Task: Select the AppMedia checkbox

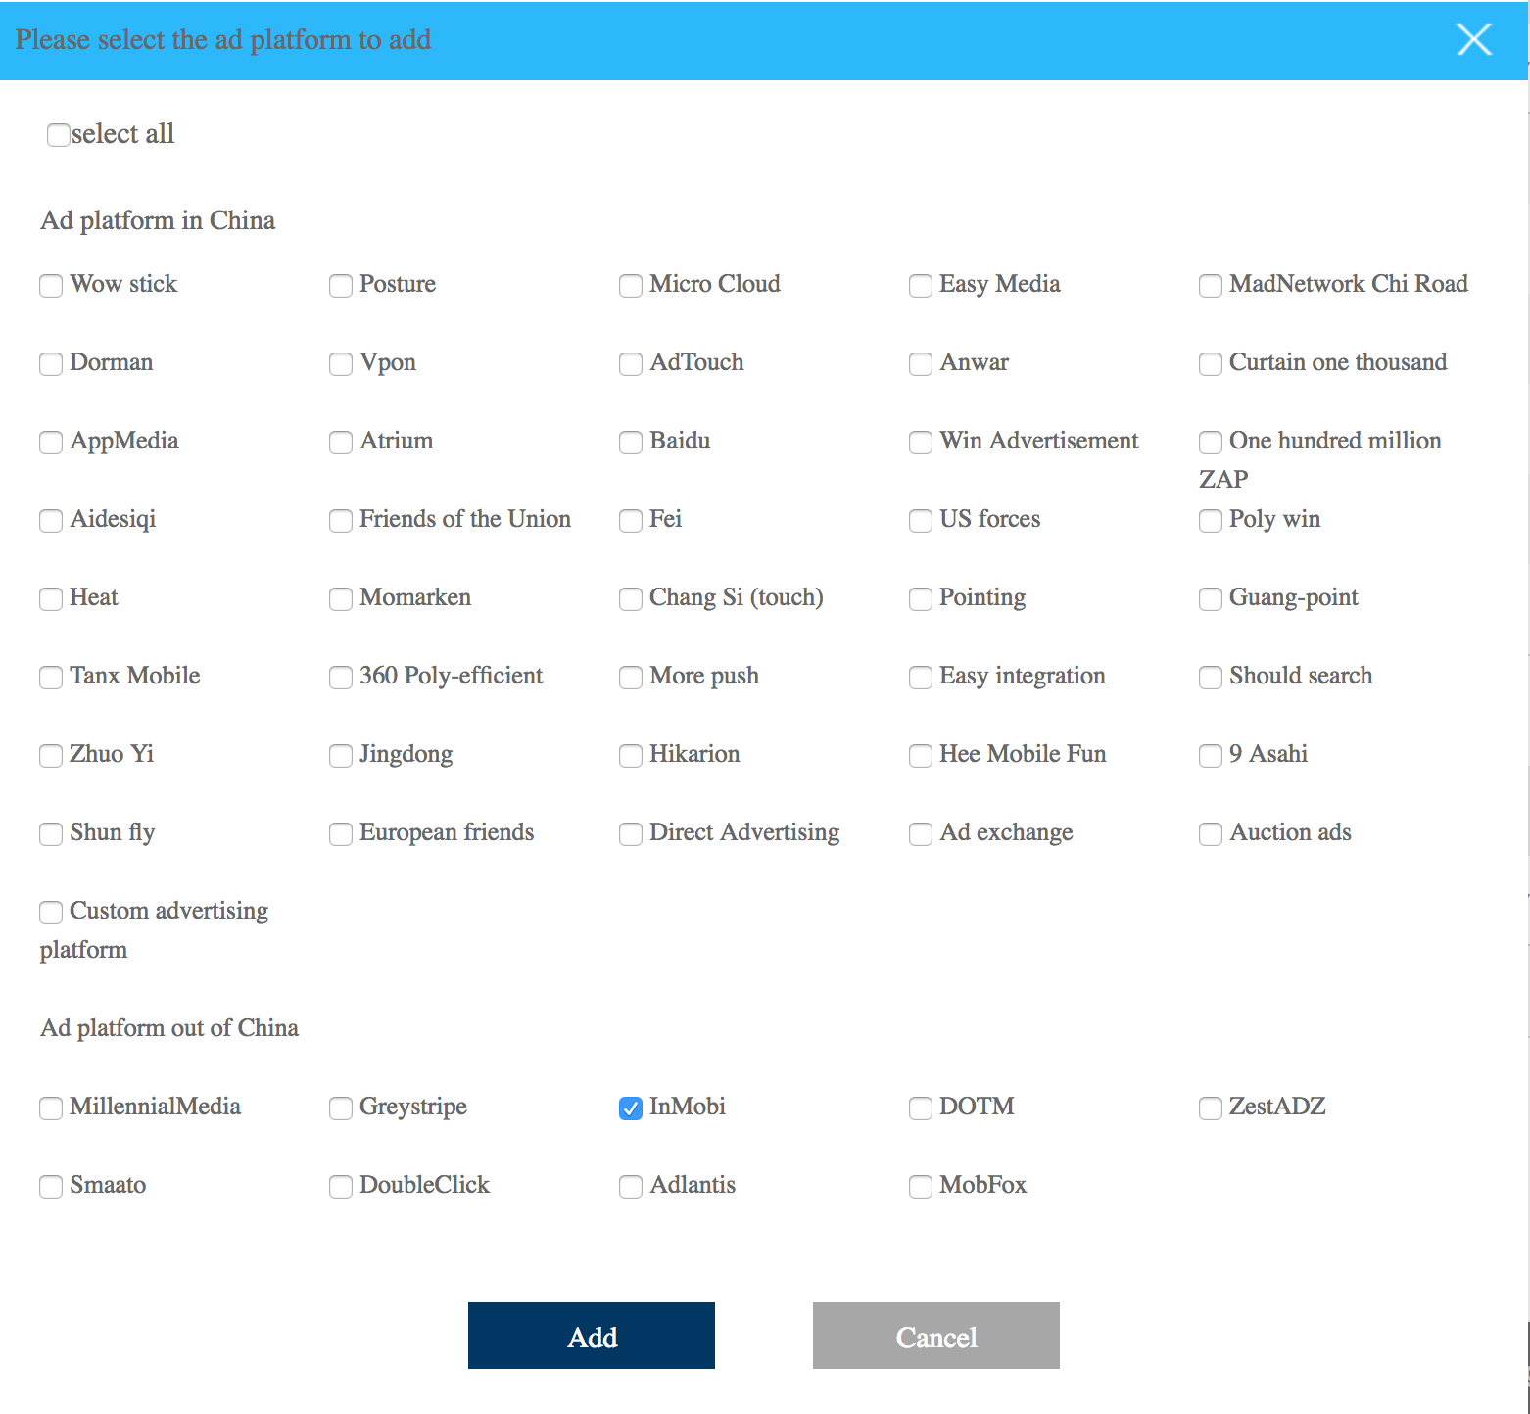Action: pos(51,443)
